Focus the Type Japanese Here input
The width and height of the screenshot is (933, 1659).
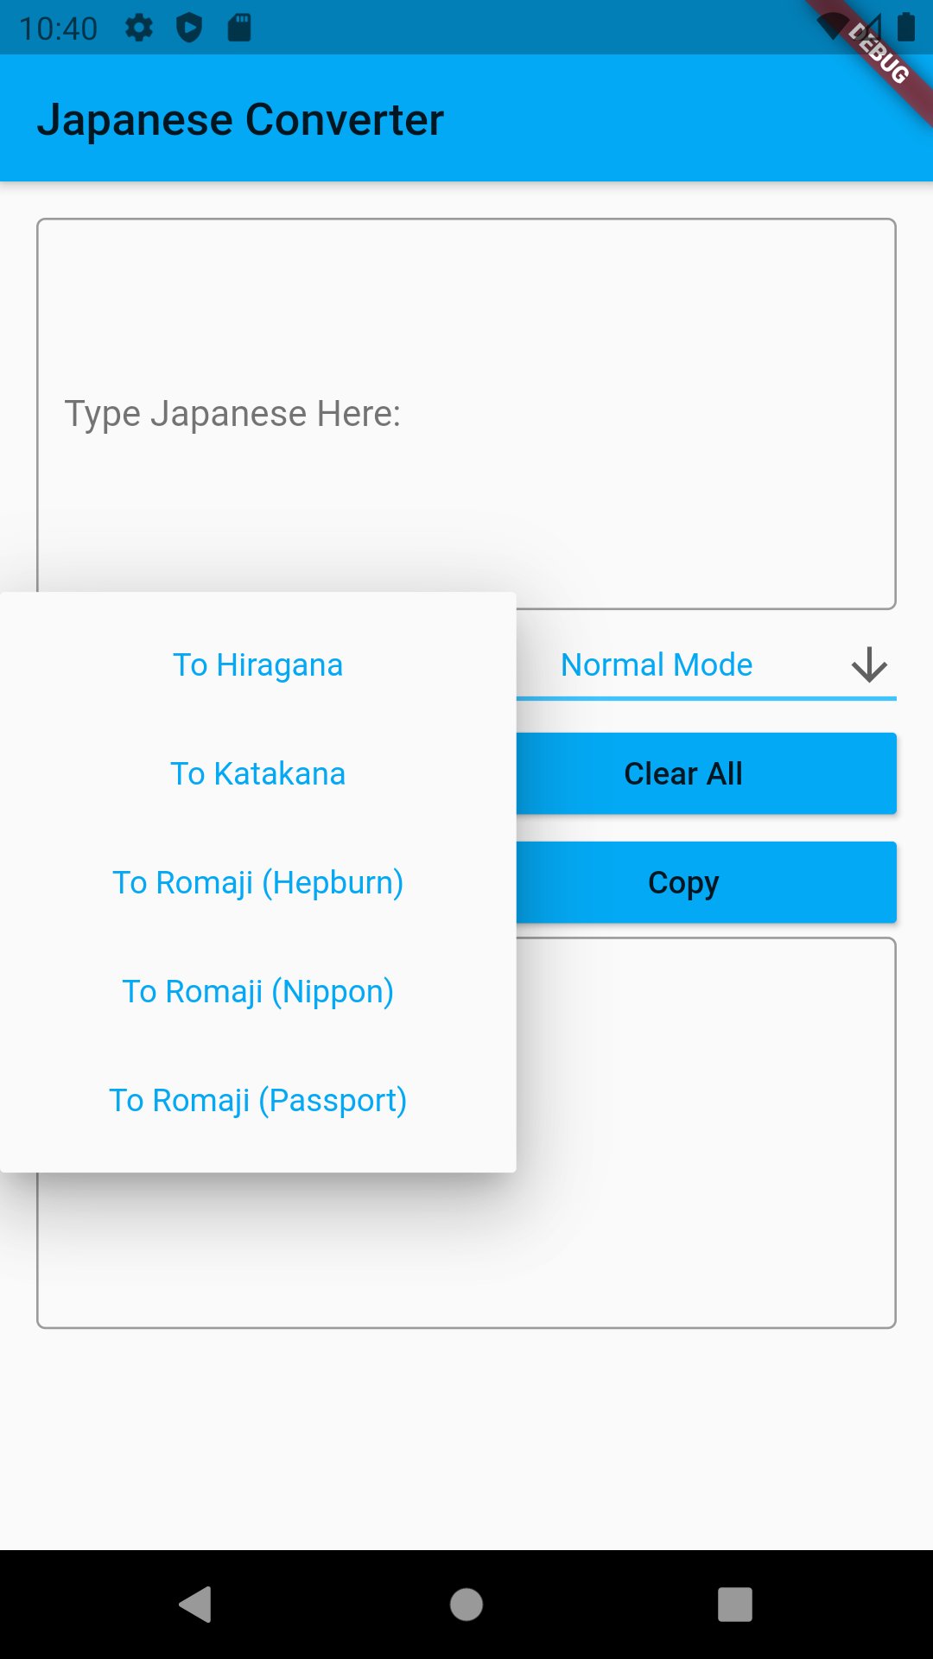coord(466,413)
